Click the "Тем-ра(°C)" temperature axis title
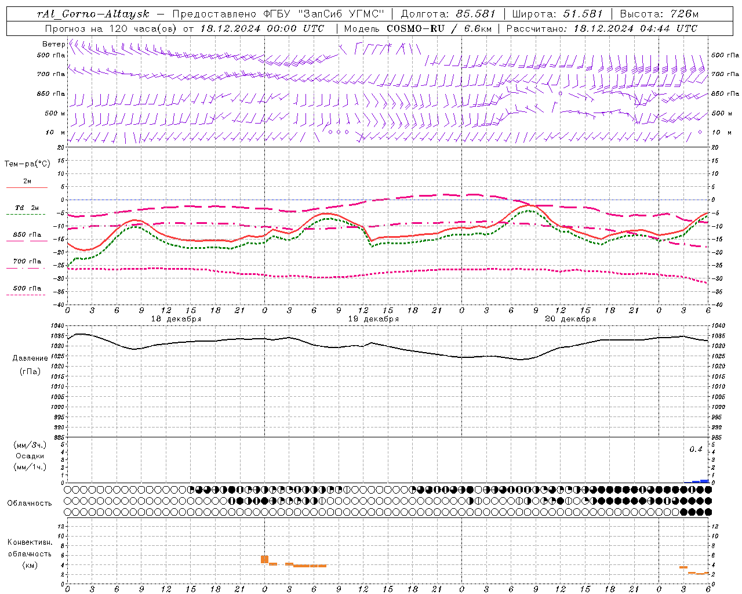The height and width of the screenshot is (594, 742). [x=27, y=164]
